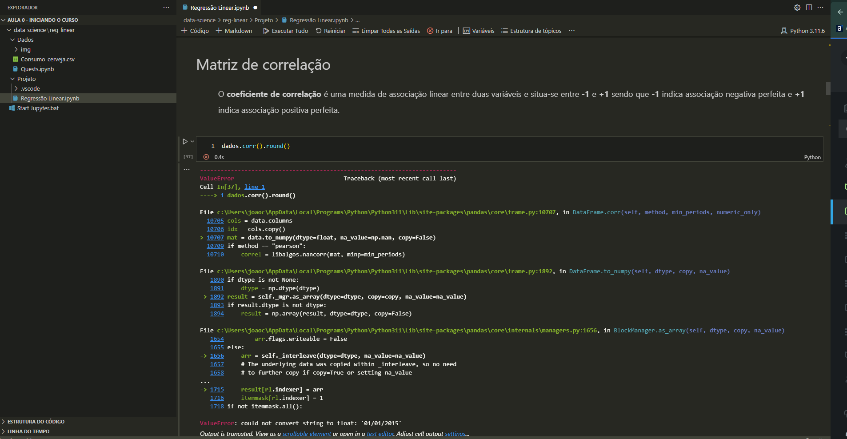
Task: Run the dados.corr().round() cell
Action: coord(185,141)
